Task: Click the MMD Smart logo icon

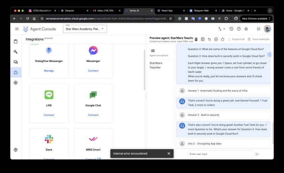Action: point(93,139)
